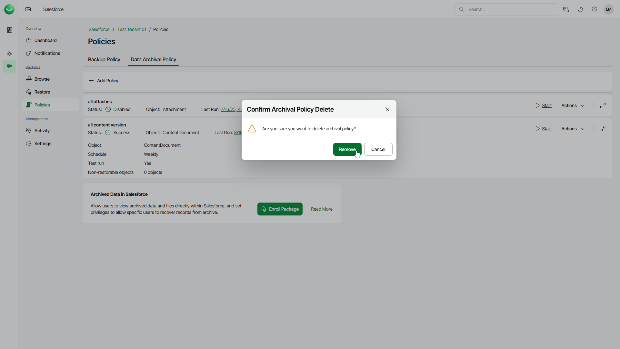620x349 pixels.
Task: Open Actions dropdown for all content version
Action: click(573, 129)
